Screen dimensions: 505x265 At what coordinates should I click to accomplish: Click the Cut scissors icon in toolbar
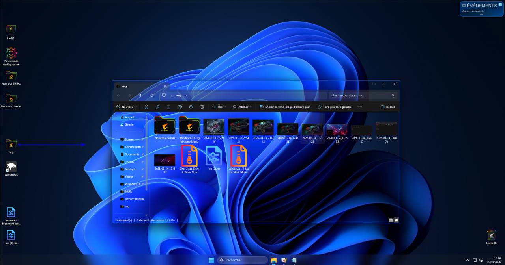146,107
